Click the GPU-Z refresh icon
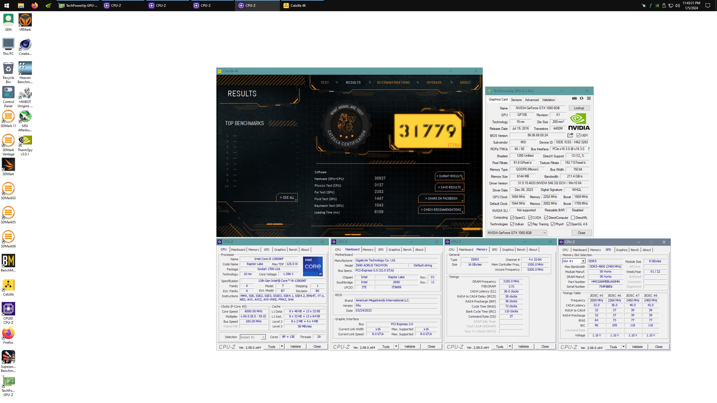717x403 pixels. click(582, 98)
